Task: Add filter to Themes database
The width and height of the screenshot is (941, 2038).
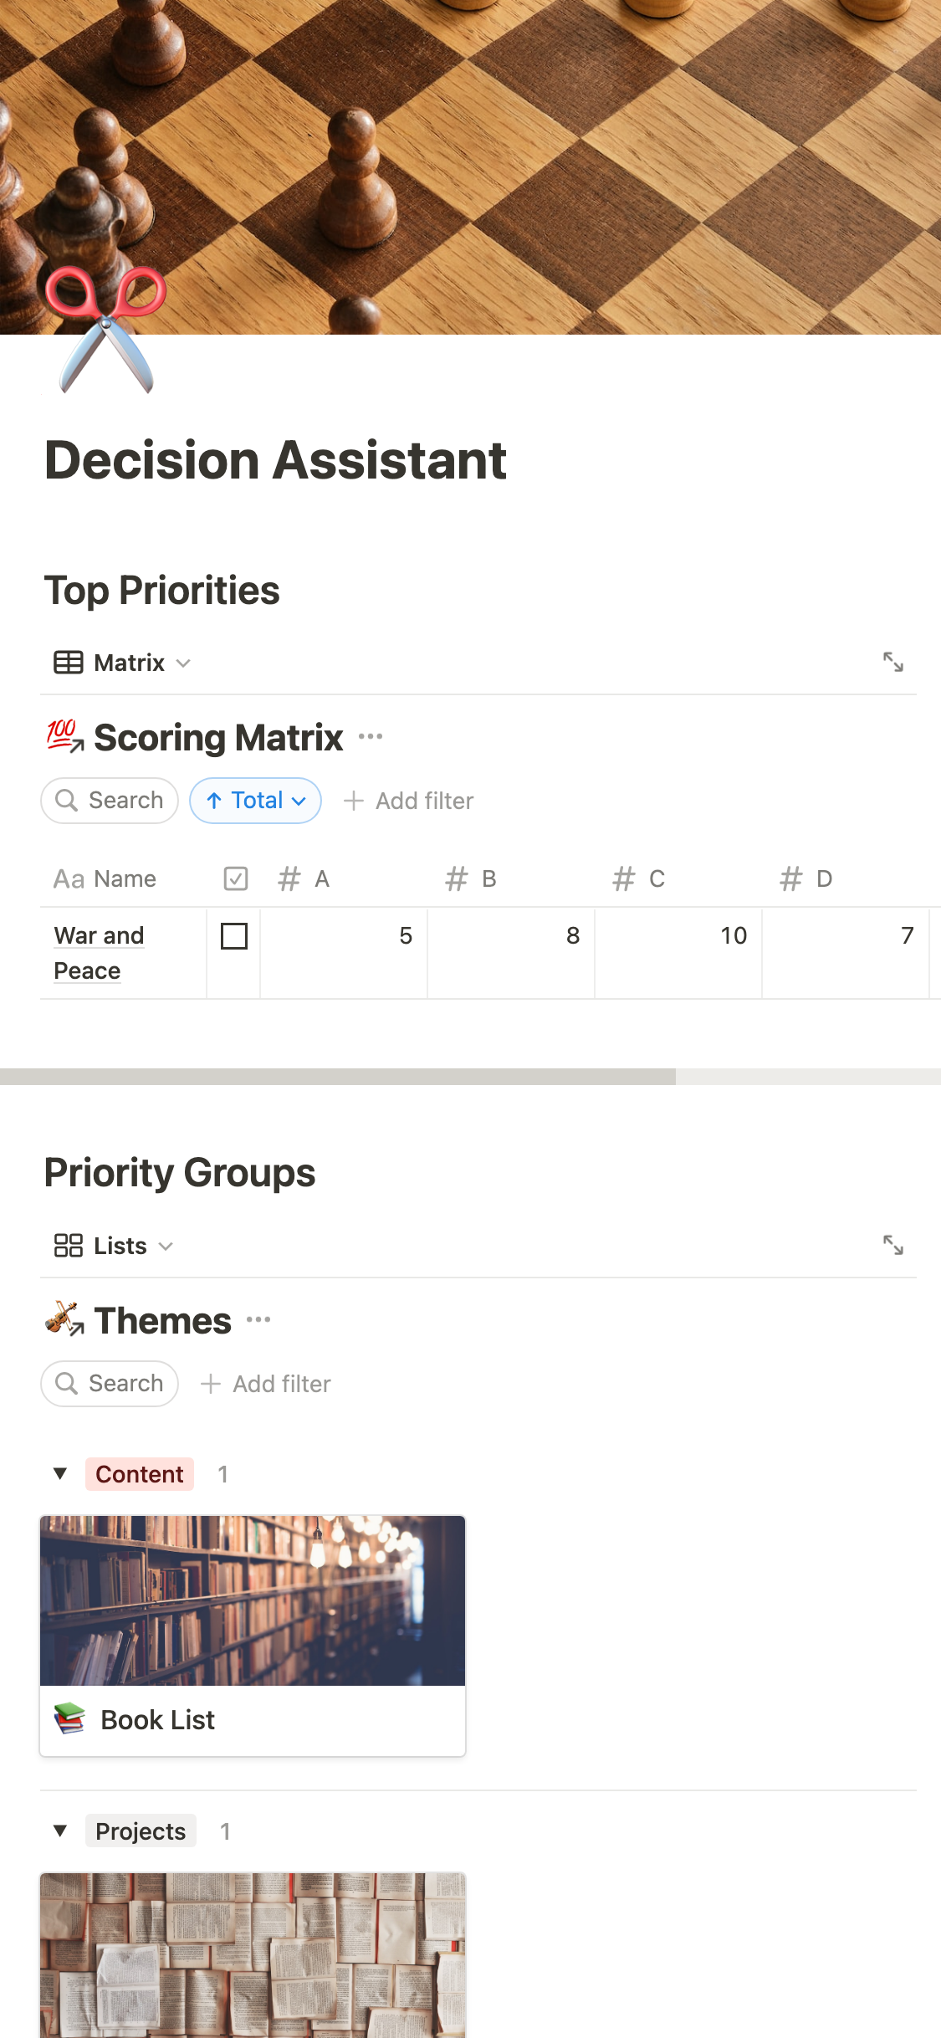Action: [x=266, y=1384]
